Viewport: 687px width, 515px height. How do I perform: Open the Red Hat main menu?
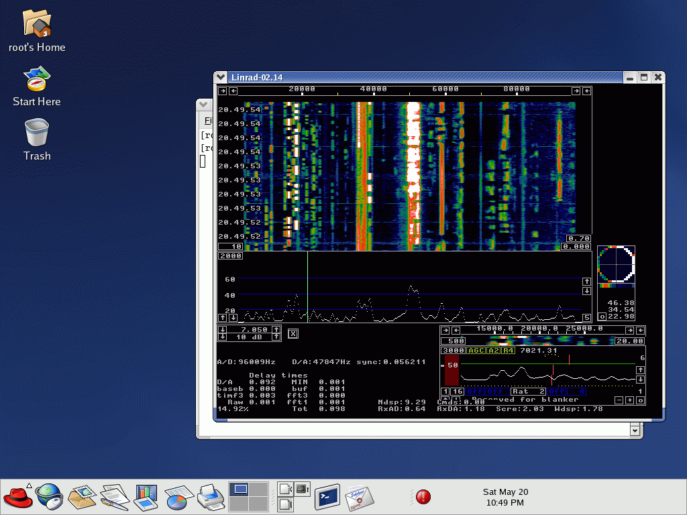pyautogui.click(x=17, y=497)
